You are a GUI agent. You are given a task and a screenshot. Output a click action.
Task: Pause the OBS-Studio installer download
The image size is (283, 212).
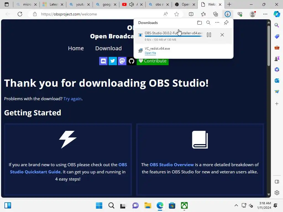(x=209, y=35)
